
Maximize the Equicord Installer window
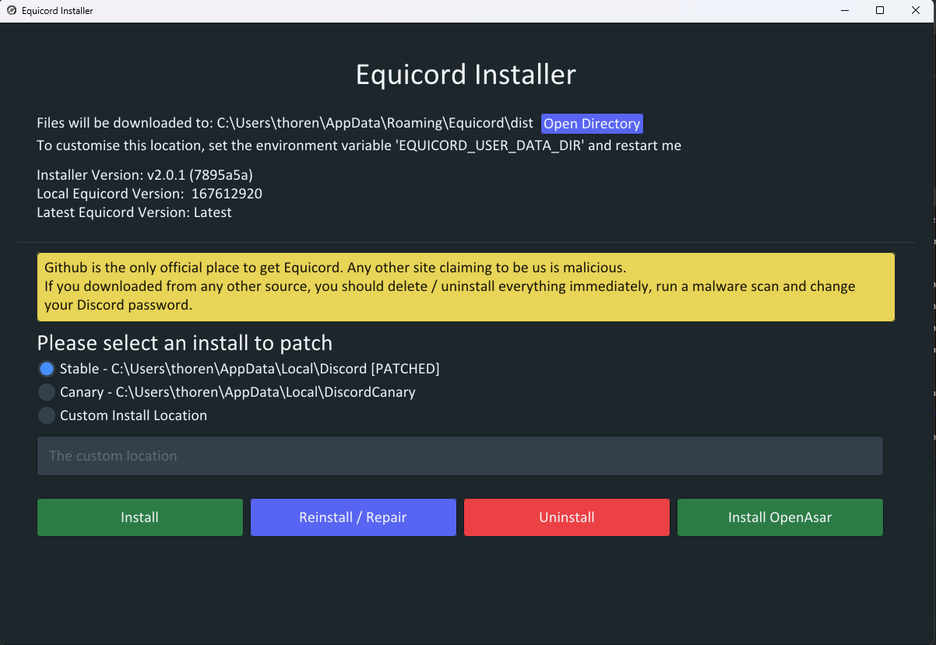(880, 11)
